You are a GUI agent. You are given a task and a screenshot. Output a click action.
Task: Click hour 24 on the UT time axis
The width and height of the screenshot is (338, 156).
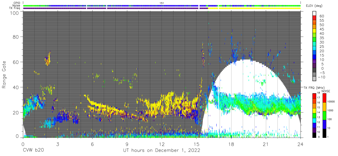pyautogui.click(x=301, y=144)
